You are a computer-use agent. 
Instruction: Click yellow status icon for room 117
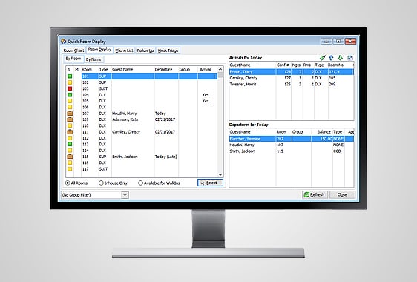click(x=70, y=169)
